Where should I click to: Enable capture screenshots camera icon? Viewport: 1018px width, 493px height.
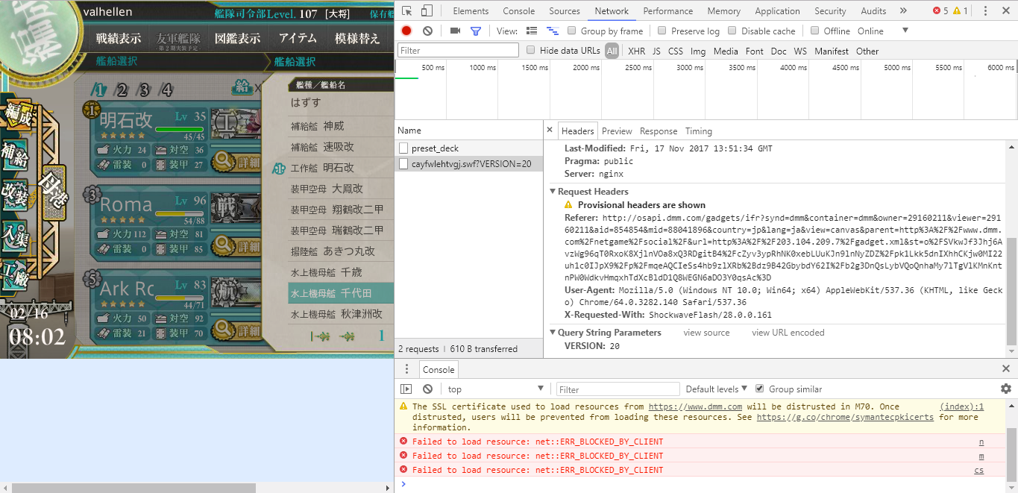(x=455, y=31)
